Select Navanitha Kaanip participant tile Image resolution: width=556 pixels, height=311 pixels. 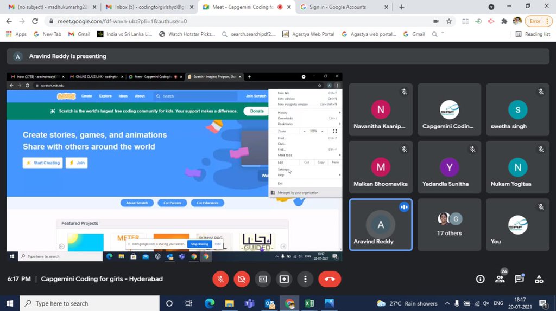point(381,109)
